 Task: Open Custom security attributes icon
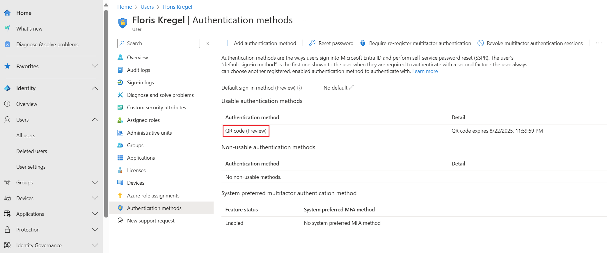pyautogui.click(x=120, y=107)
